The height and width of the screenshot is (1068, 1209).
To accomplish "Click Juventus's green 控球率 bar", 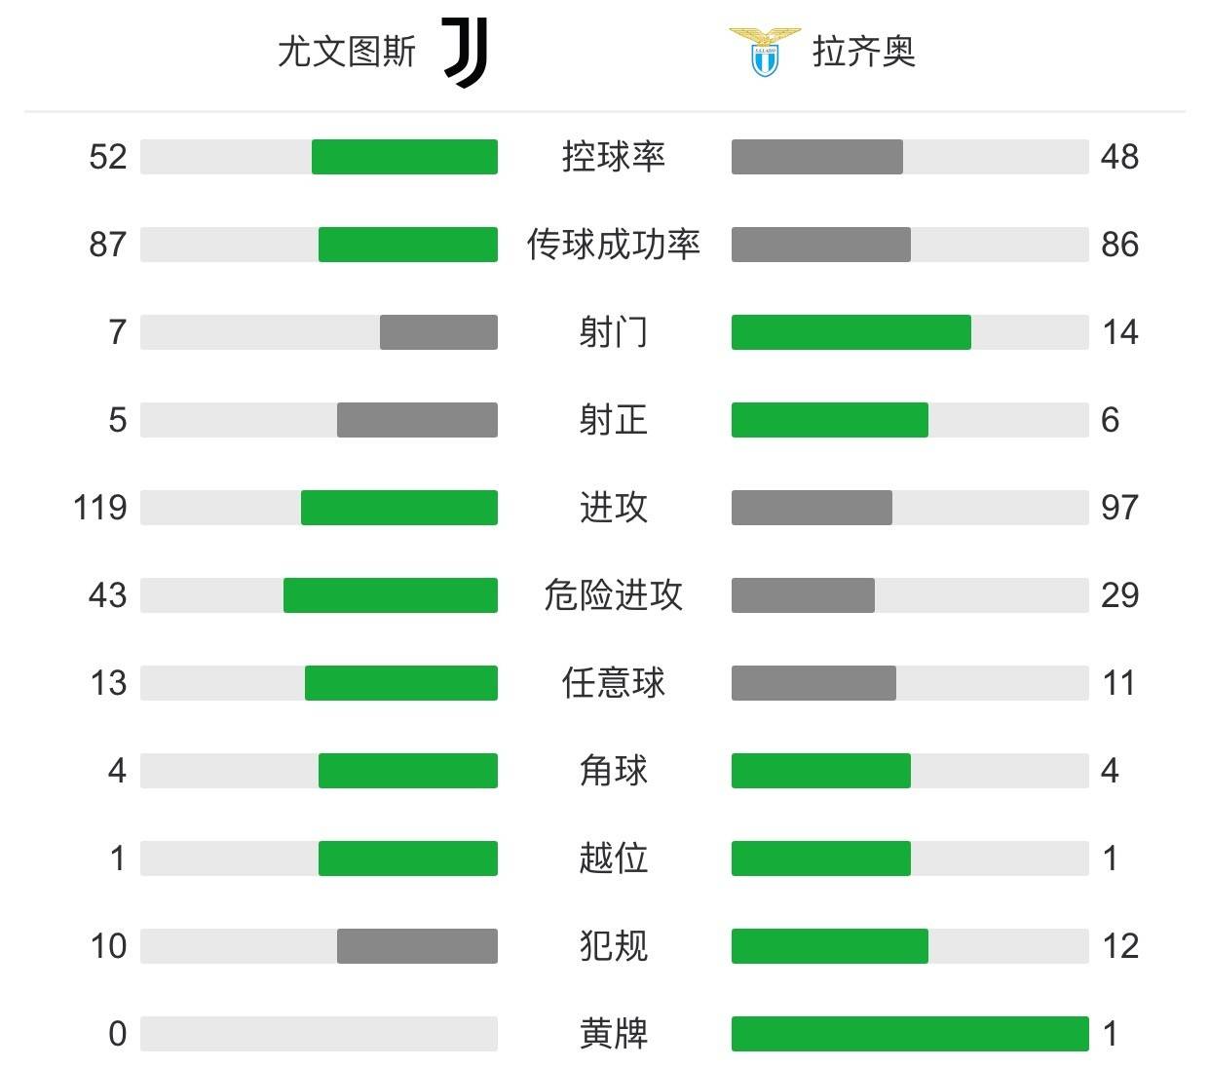I will click(x=404, y=157).
